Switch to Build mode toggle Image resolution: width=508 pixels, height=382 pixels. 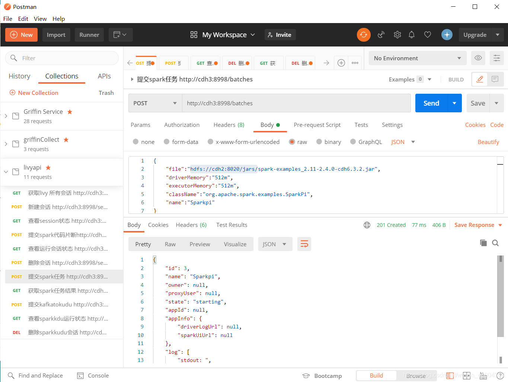[x=376, y=376]
